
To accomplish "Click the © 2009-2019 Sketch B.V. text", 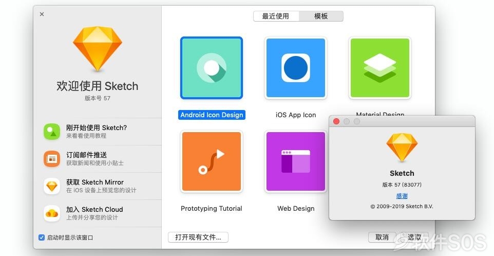I will coord(402,207).
